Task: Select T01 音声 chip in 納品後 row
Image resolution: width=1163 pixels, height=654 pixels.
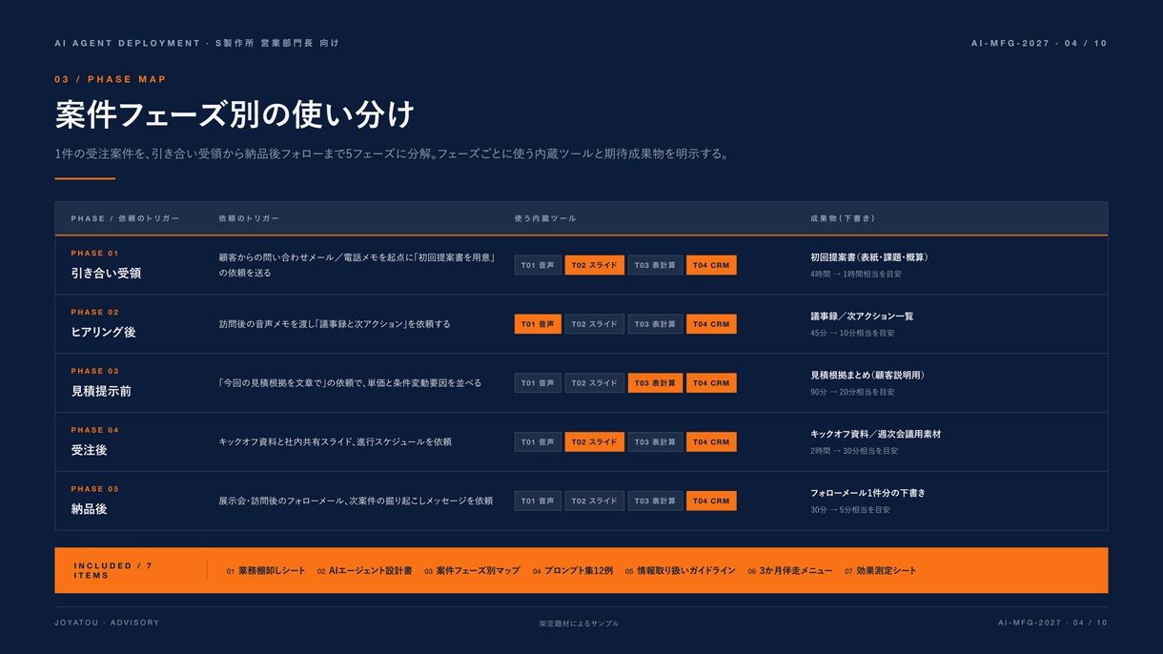Action: click(x=538, y=501)
